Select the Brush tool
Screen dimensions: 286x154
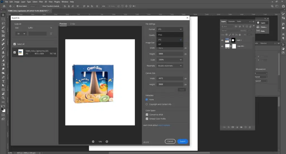pos(3,48)
